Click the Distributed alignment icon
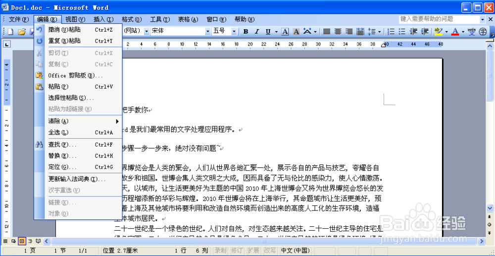The height and width of the screenshot is (256, 495). (x=360, y=32)
